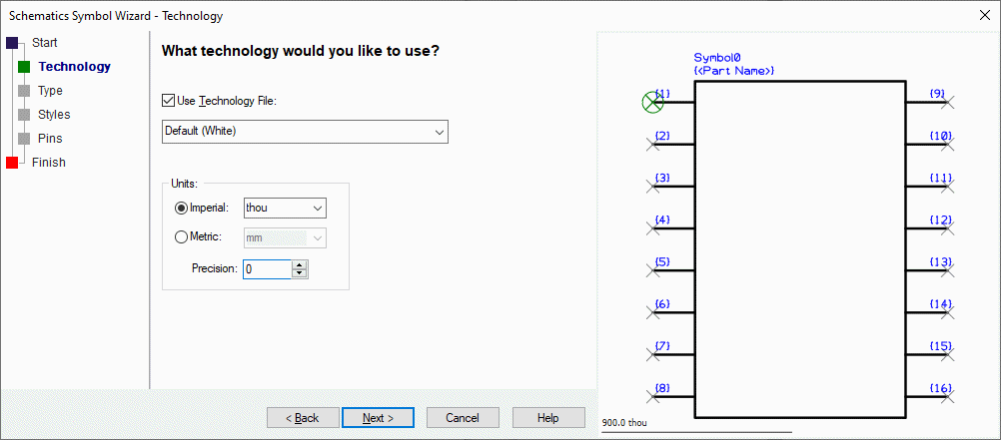Increase Precision with the up spinner arrow
Image resolution: width=1001 pixels, height=440 pixels.
pos(300,264)
